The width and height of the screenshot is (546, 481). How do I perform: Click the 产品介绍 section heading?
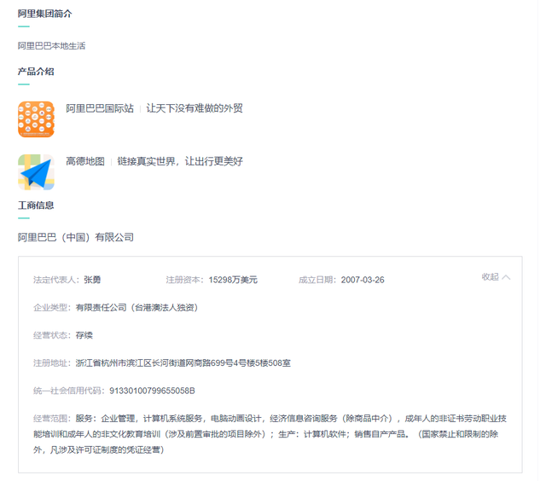pyautogui.click(x=36, y=72)
